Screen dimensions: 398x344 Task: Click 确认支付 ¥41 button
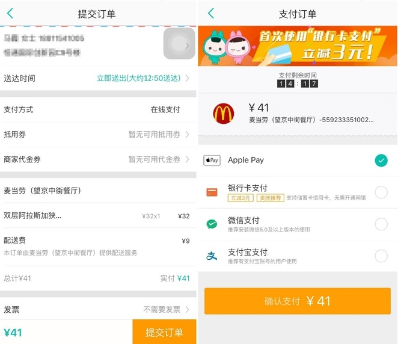(x=298, y=301)
